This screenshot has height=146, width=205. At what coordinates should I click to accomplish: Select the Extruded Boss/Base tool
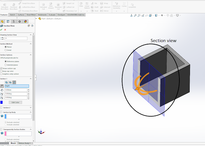4,6
